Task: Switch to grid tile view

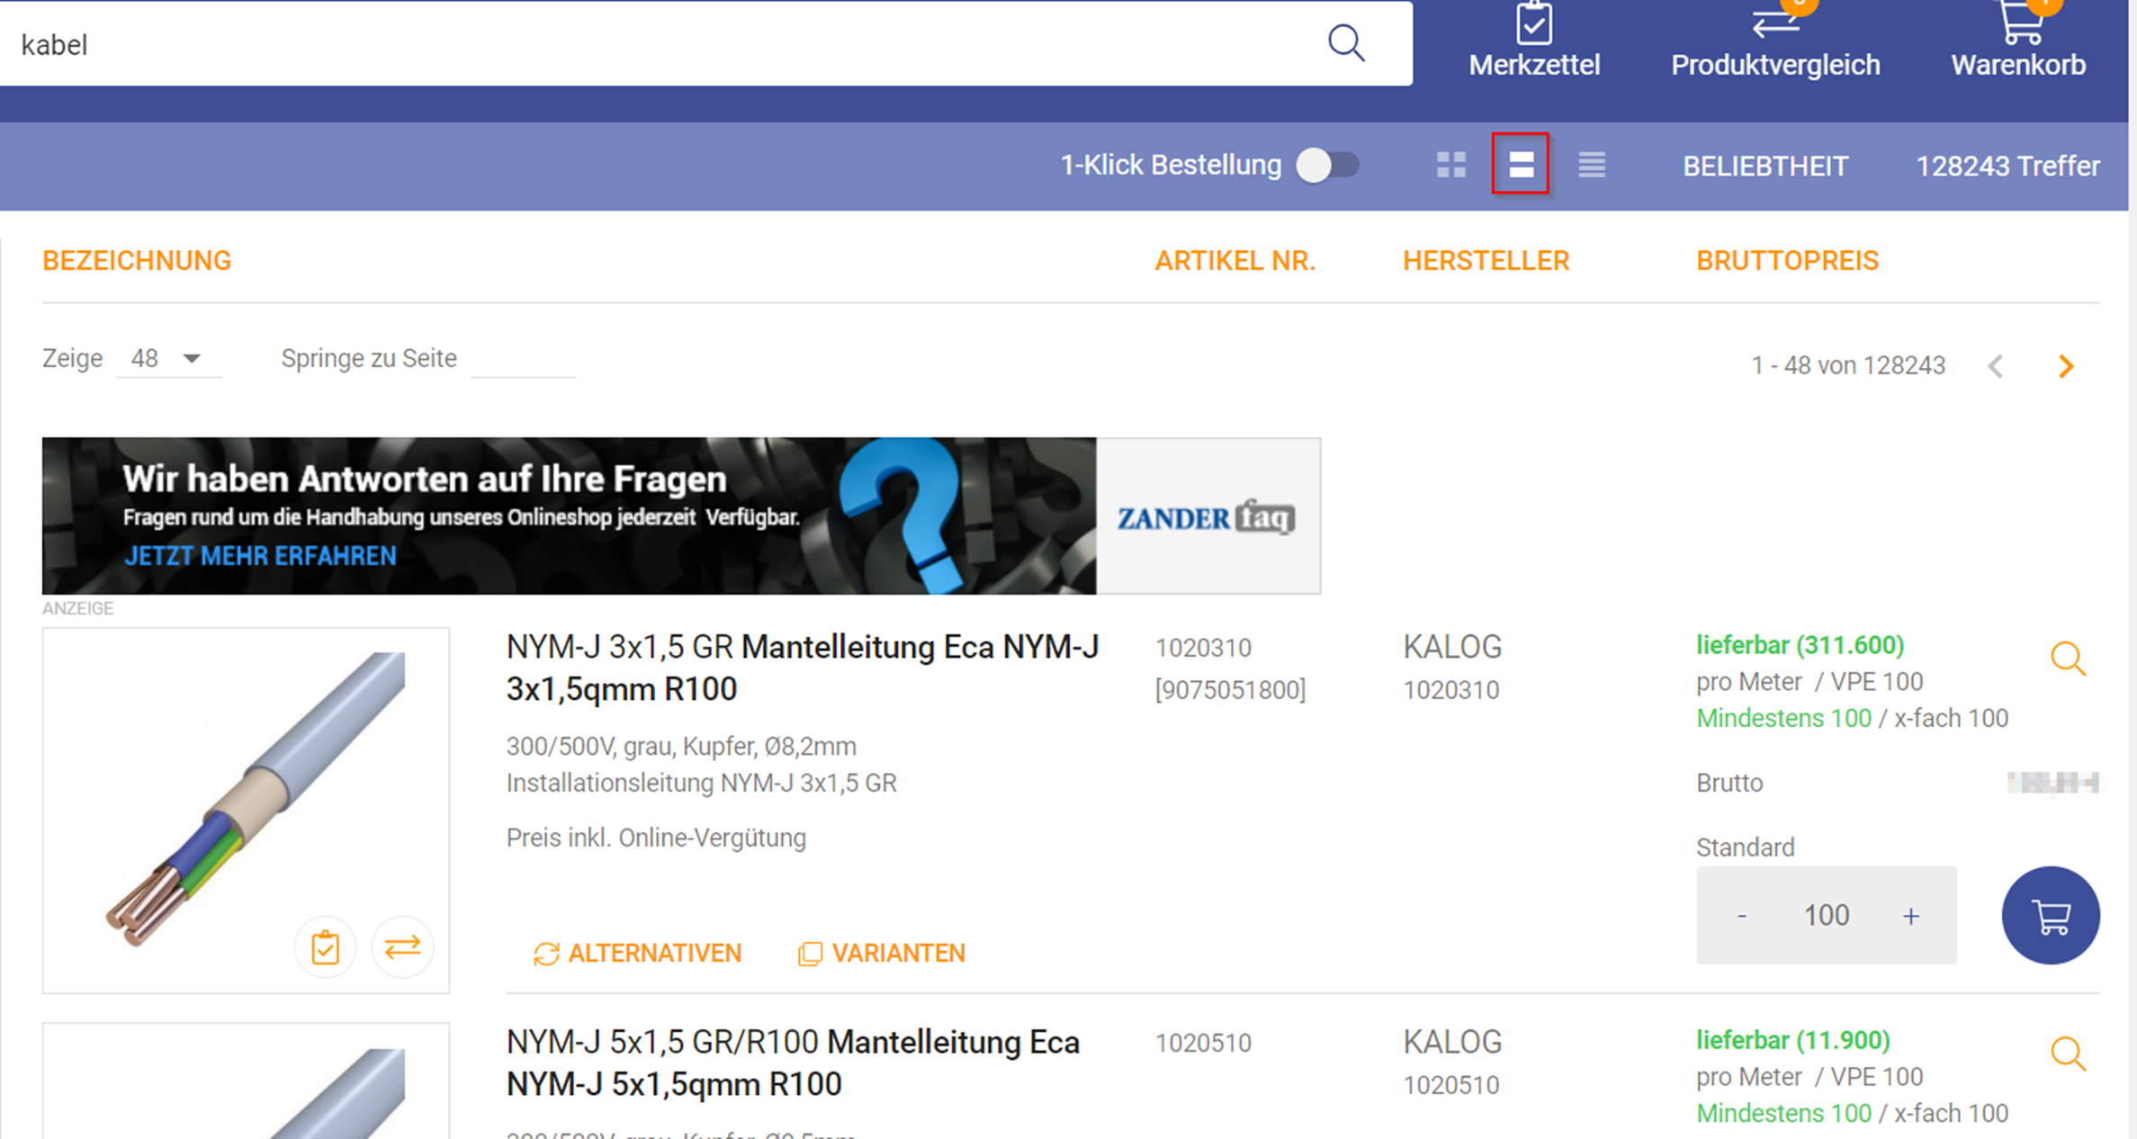Action: (x=1450, y=165)
